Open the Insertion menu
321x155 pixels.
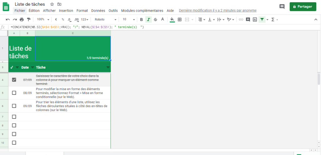tap(66, 11)
